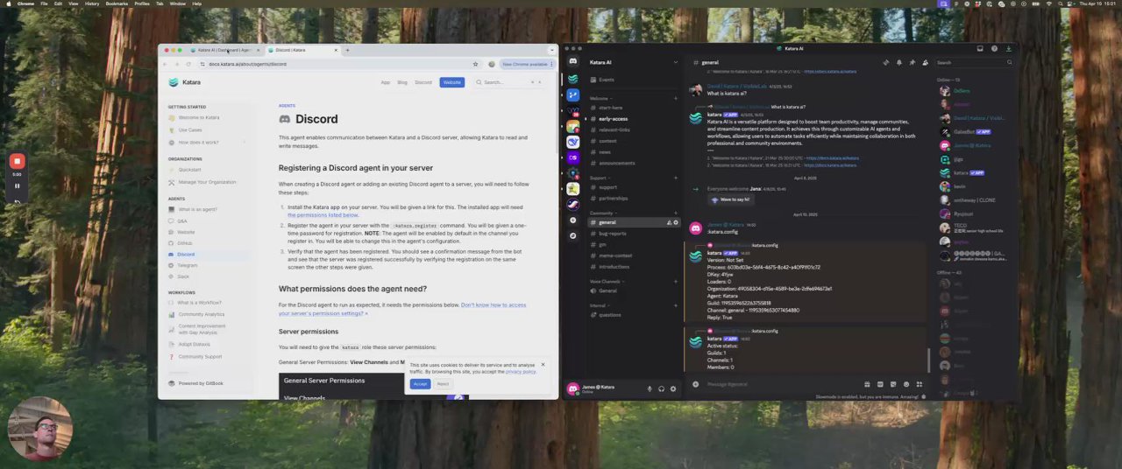1122x469 pixels.
Task: Deafen with the headphones icon
Action: point(662,388)
